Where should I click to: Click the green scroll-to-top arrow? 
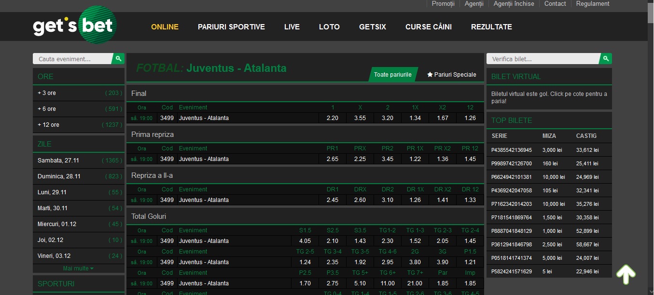626,274
